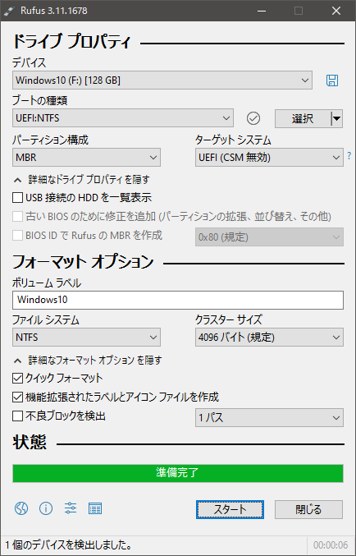Open the デバイス dropdown showing Windows10 (F:)
This screenshot has height=556, width=356.
click(162, 80)
